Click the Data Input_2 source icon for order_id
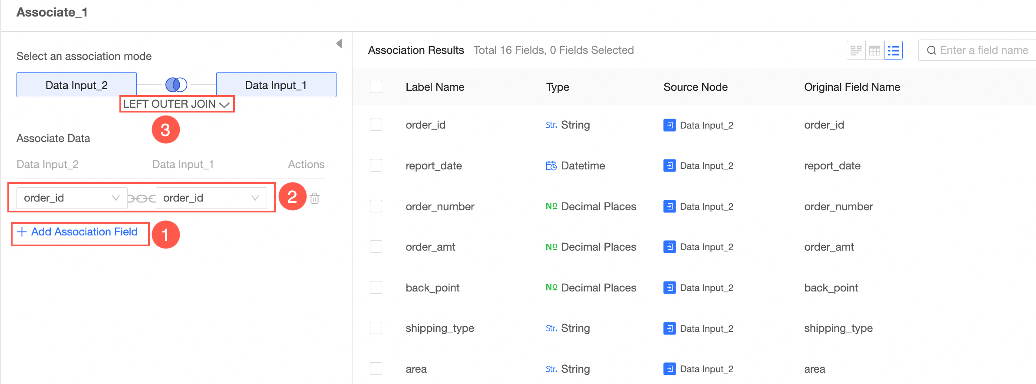1036x384 pixels. [x=670, y=125]
